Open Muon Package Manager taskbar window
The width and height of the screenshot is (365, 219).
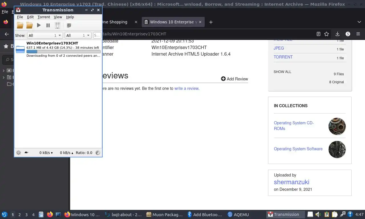click(x=165, y=214)
